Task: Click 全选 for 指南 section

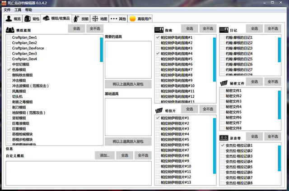Action: coord(190,28)
